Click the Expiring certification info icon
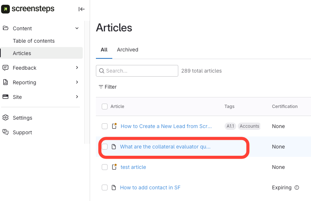 click(297, 188)
